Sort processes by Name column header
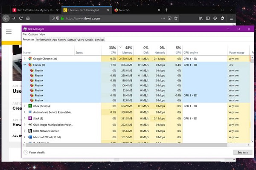Viewport: 256px width, 170px height. 48,50
